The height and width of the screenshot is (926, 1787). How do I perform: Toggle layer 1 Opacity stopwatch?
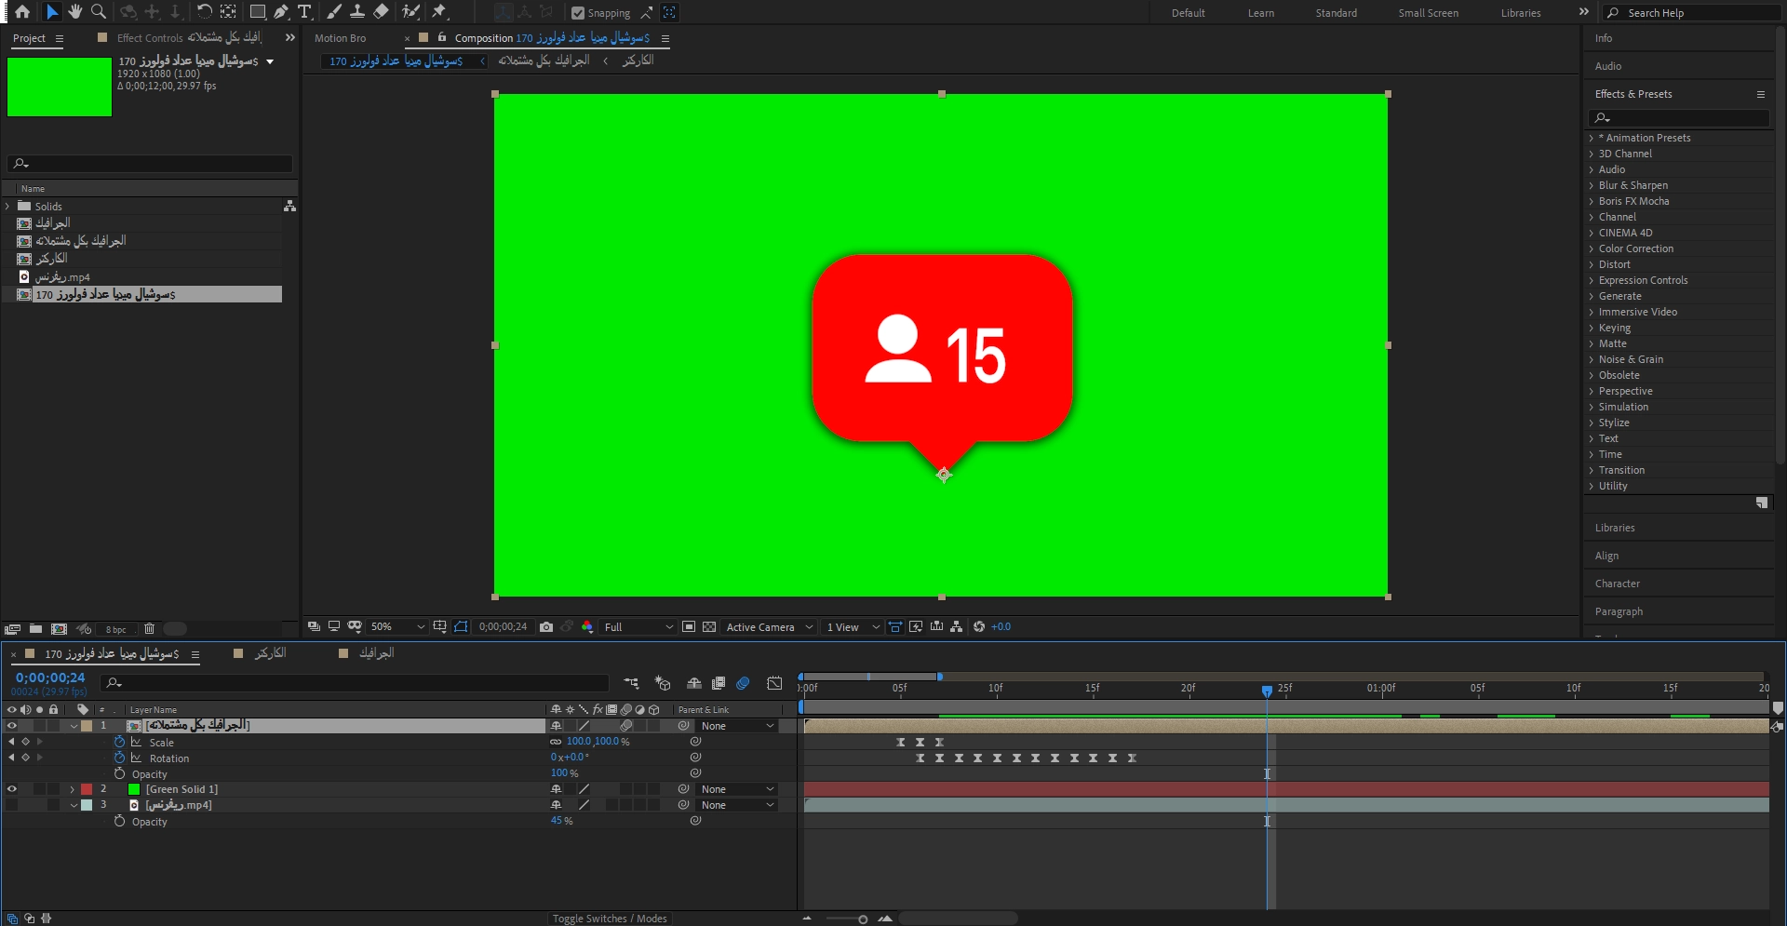[x=119, y=773]
